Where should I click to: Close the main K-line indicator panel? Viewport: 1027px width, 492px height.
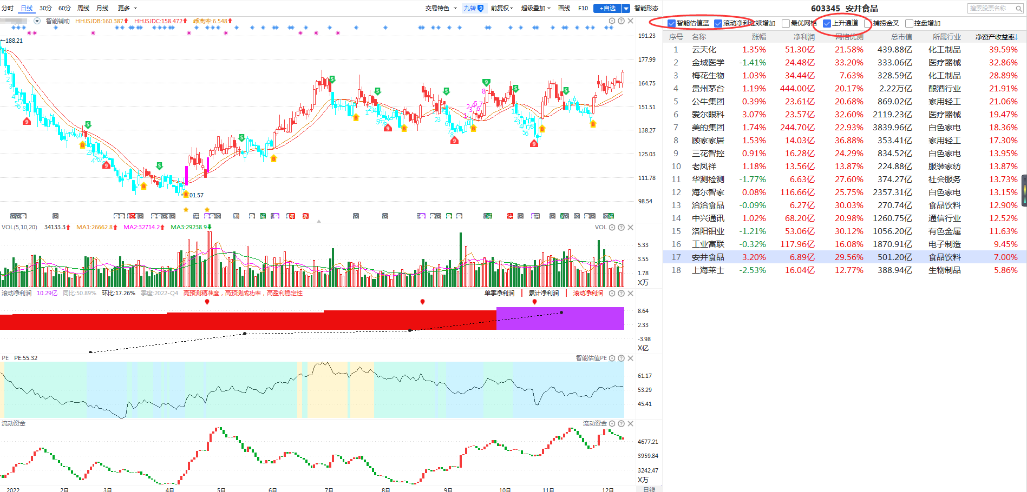tap(631, 21)
